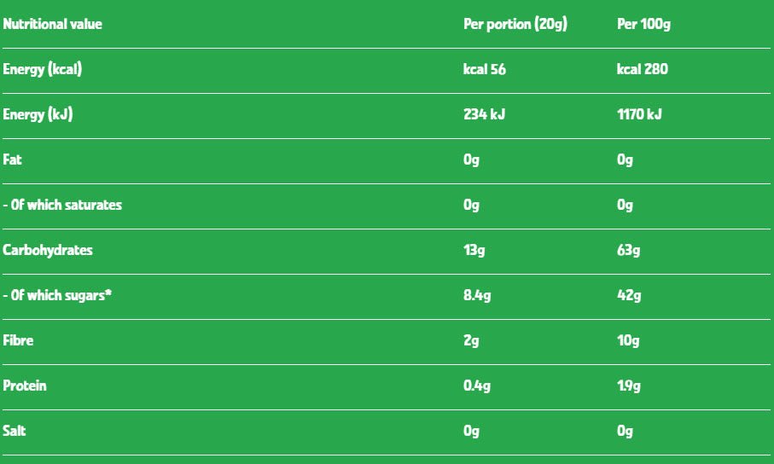Viewport: 774px width, 464px height.
Task: Select the "kcal 280" value
Action: (x=642, y=69)
